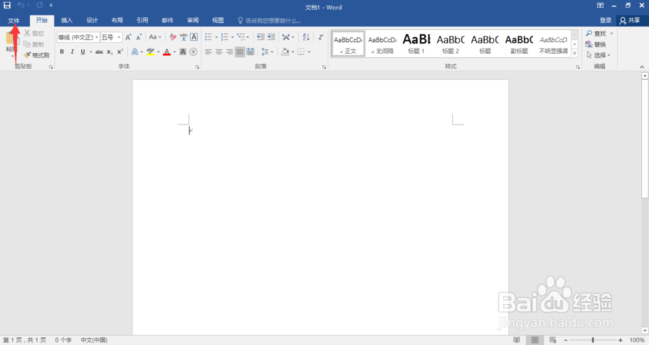The image size is (649, 345).
Task: Click enclosed character (字) circle icon
Action: (x=193, y=52)
